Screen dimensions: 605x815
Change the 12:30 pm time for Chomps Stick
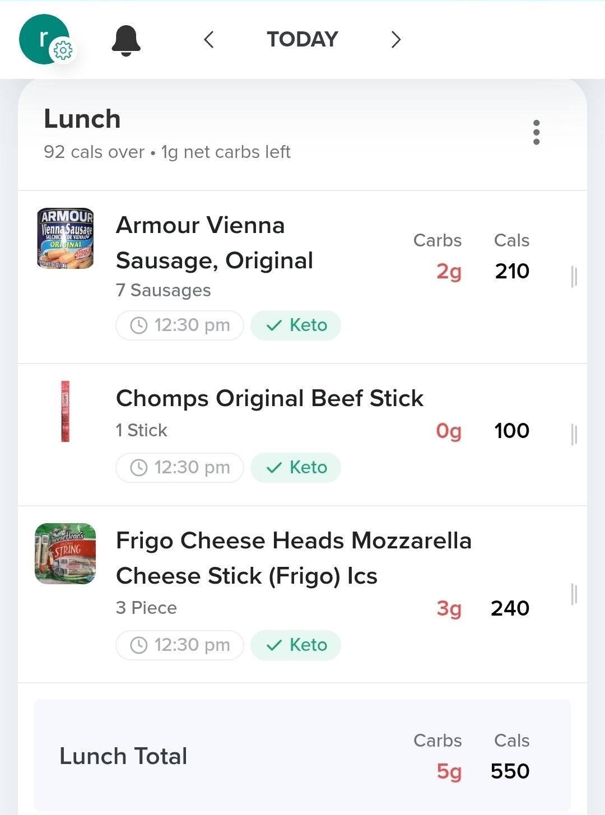[180, 468]
